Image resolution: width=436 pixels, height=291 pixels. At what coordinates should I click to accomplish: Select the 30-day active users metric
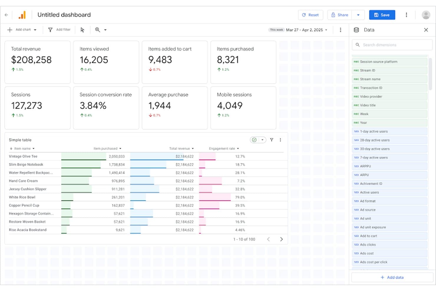(x=390, y=149)
